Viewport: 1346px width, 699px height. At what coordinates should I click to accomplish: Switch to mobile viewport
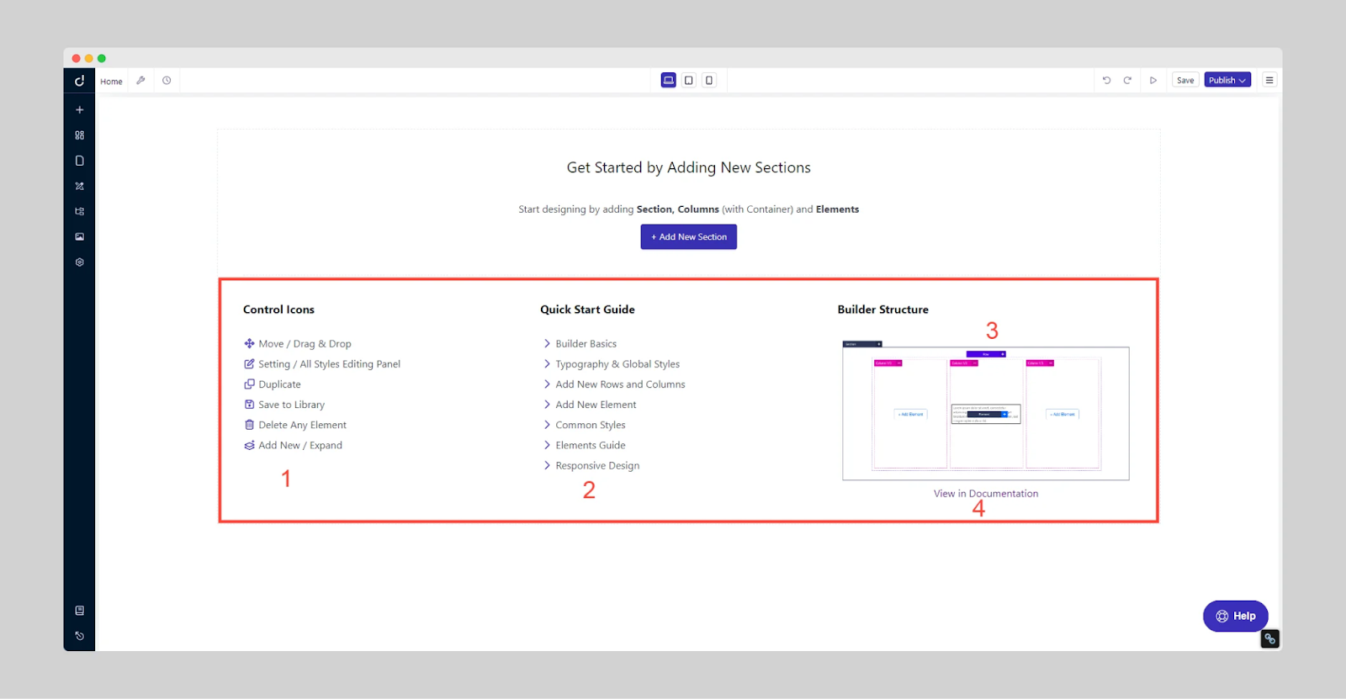(709, 80)
